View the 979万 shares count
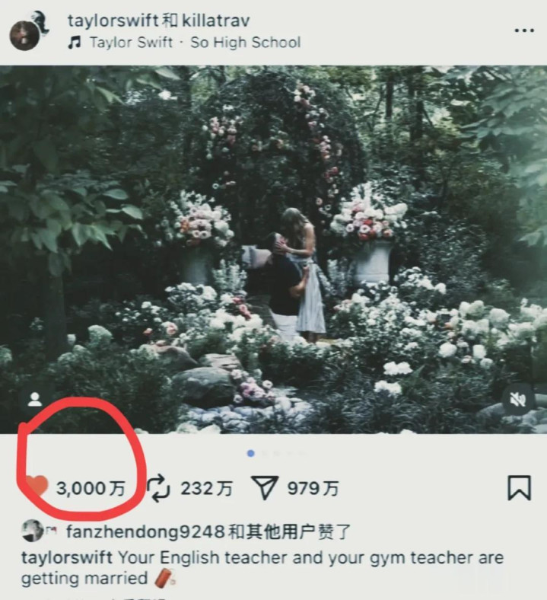The image size is (547, 600). click(x=313, y=489)
